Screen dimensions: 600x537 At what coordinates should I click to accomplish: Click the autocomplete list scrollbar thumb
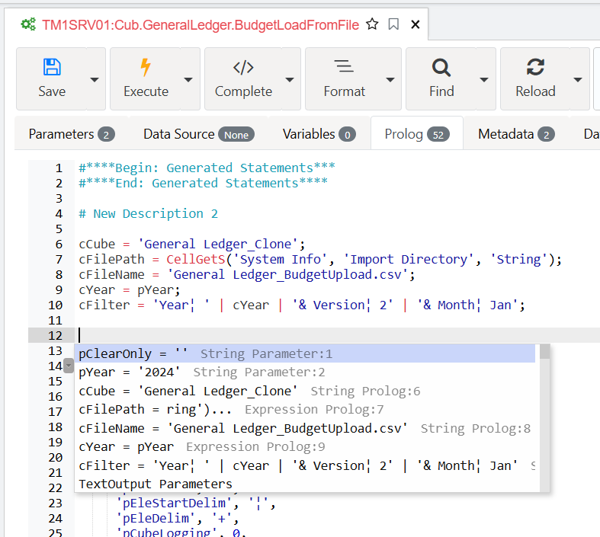(544, 351)
